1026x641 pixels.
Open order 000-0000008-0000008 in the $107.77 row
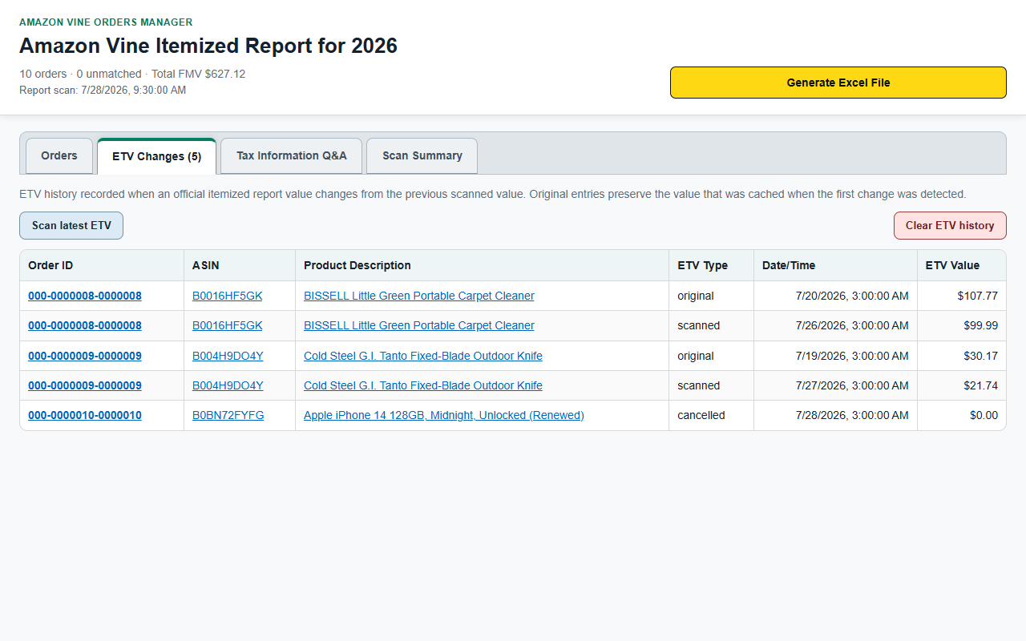tap(85, 296)
